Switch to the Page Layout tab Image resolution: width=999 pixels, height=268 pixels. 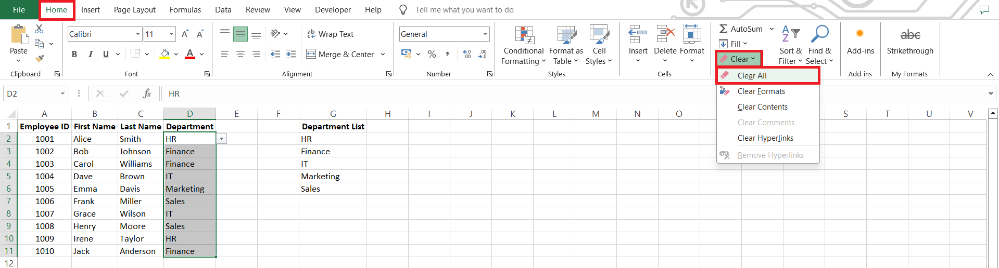135,10
